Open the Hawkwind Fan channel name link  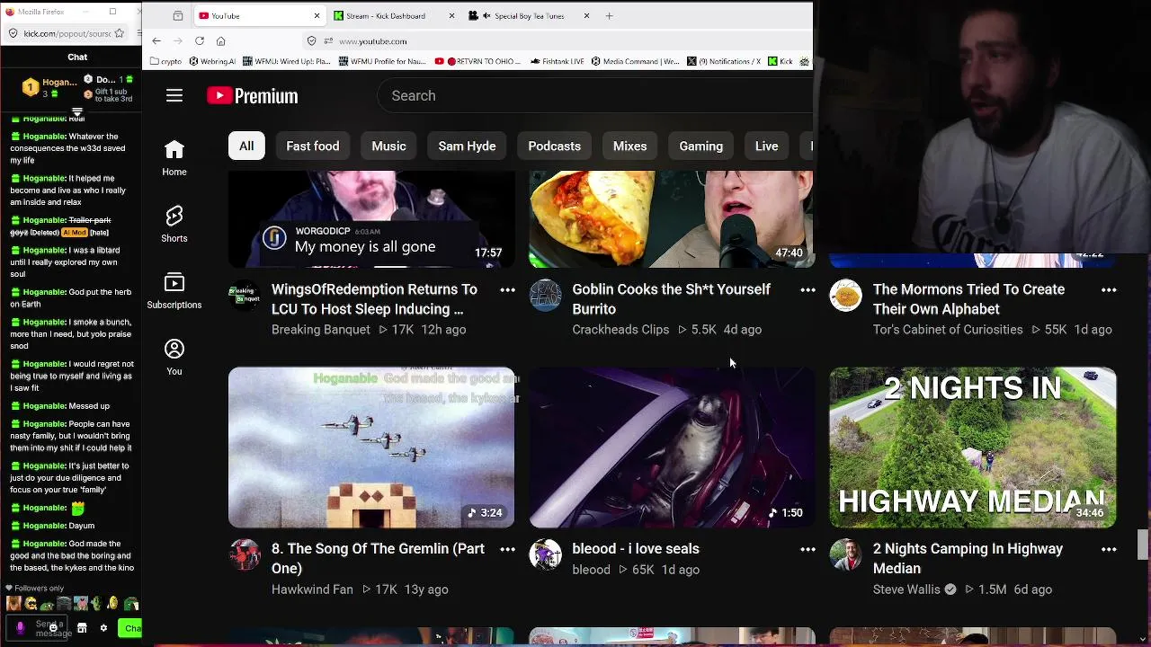point(312,589)
